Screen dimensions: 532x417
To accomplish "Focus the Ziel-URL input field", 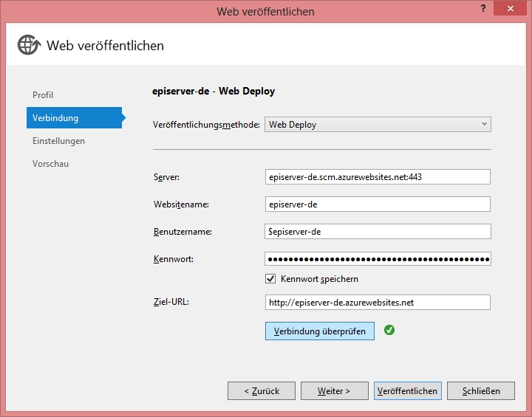I will tap(378, 303).
